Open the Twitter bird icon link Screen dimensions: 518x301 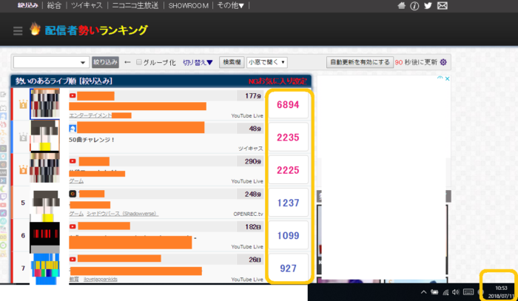coord(428,6)
